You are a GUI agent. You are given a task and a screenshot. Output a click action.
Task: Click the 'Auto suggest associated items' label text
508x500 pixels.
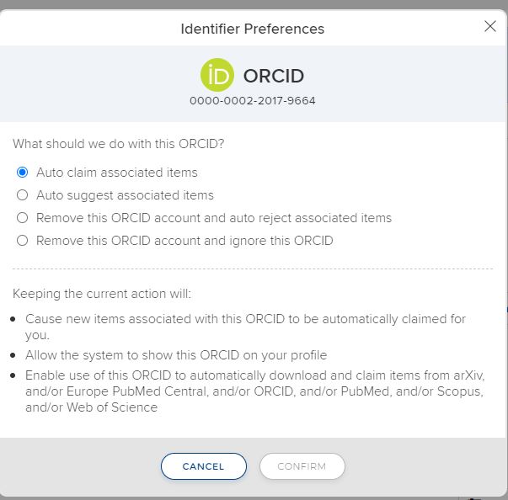coord(125,195)
